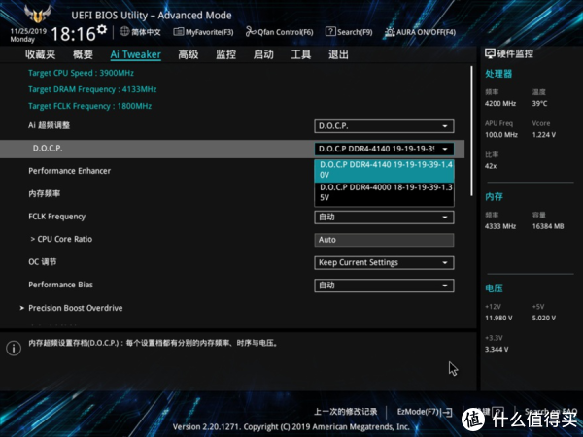Click the 11.980 V +12V reading
The image size is (583, 437).
click(498, 319)
